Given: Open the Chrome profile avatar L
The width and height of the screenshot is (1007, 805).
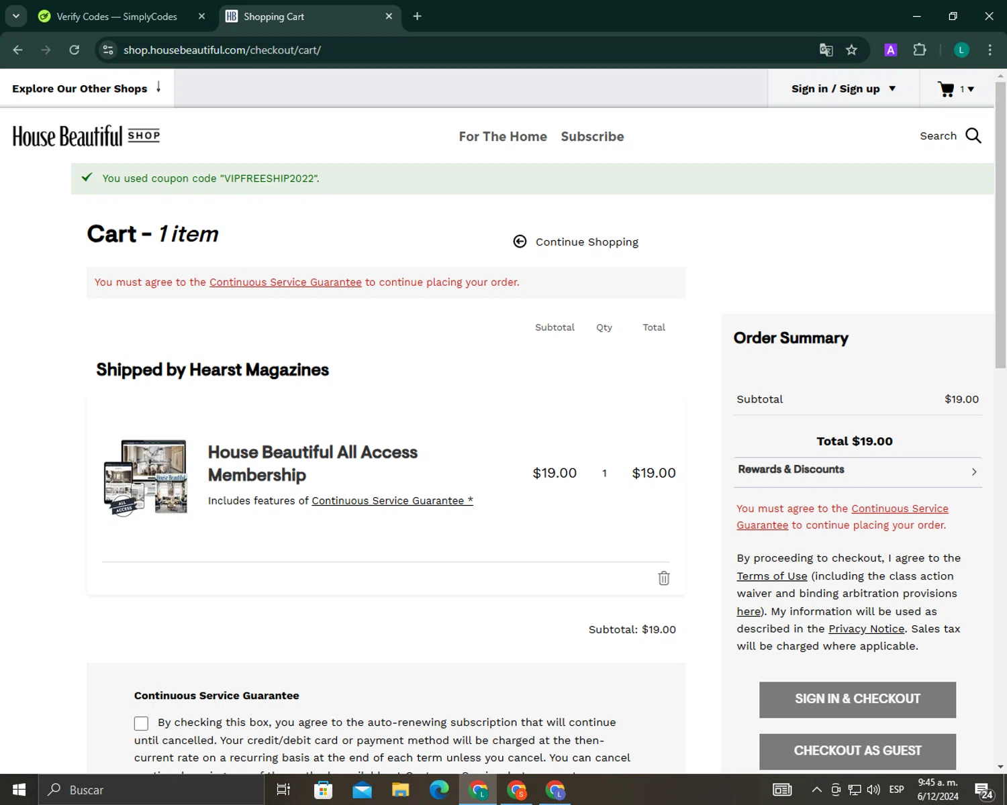Looking at the screenshot, I should [961, 50].
